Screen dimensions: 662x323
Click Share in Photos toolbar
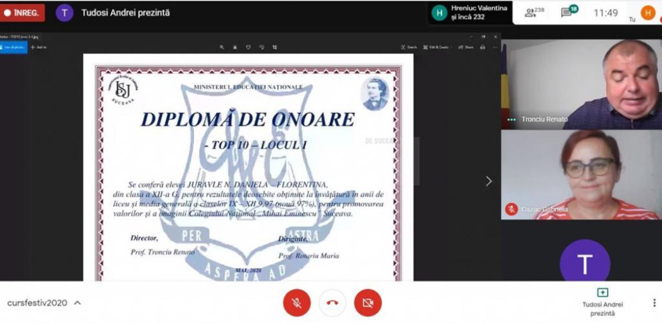465,47
